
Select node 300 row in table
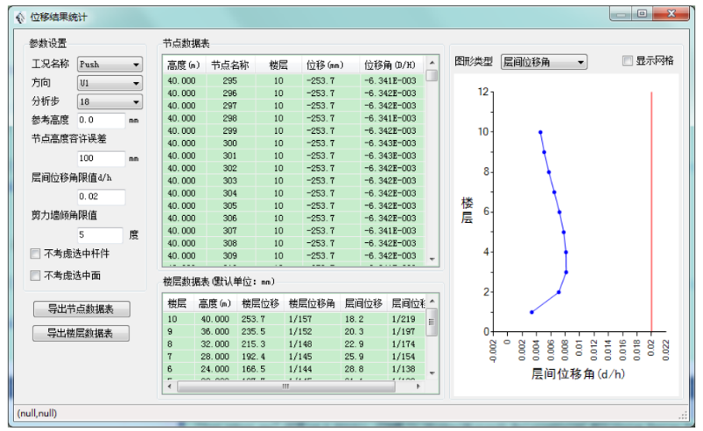pos(229,143)
